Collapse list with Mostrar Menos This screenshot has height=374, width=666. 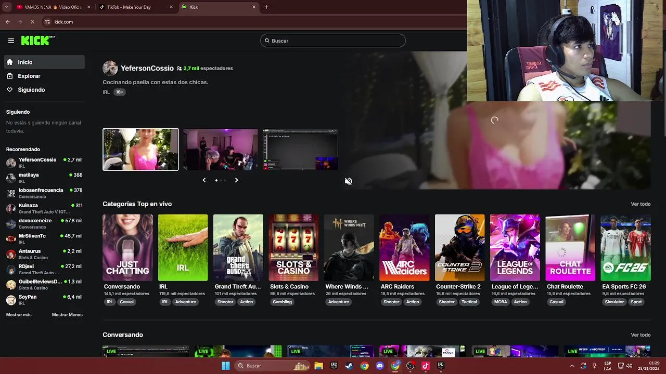tap(67, 315)
